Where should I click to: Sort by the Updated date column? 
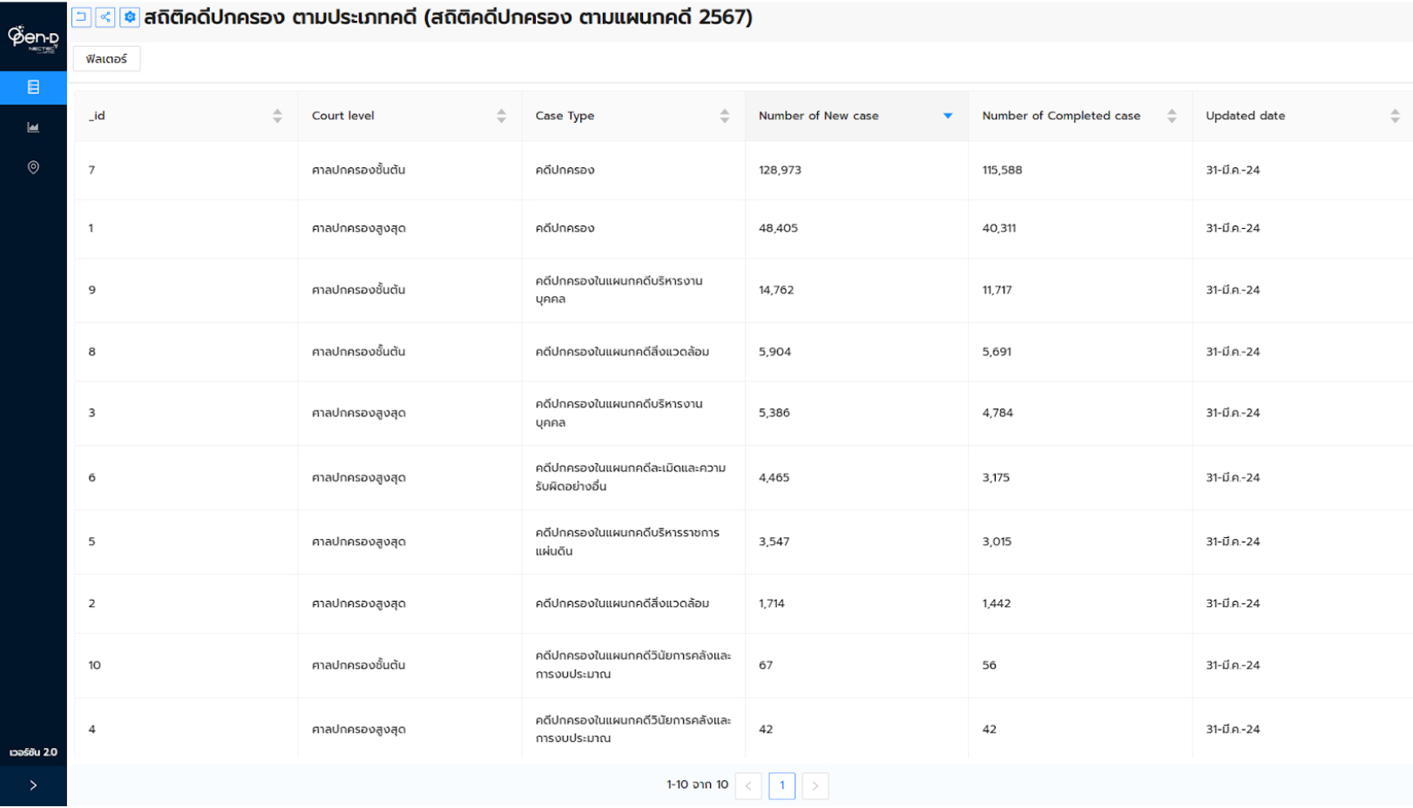click(1394, 116)
